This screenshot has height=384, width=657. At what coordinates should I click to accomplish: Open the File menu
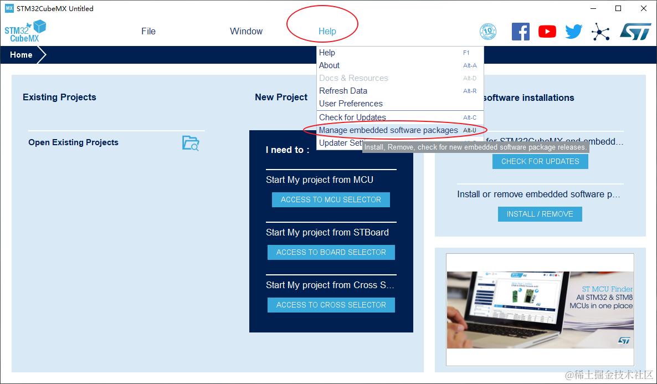(148, 32)
